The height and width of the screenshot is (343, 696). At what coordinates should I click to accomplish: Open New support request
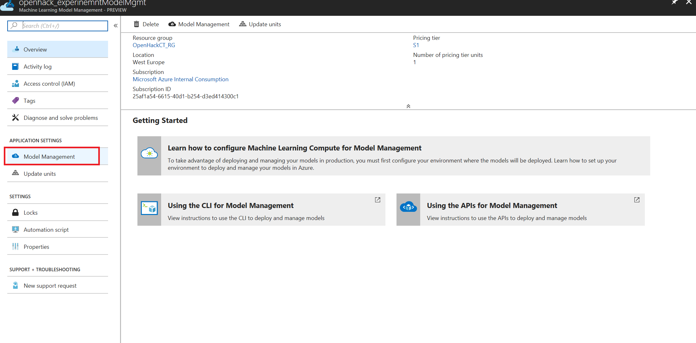tap(57, 285)
